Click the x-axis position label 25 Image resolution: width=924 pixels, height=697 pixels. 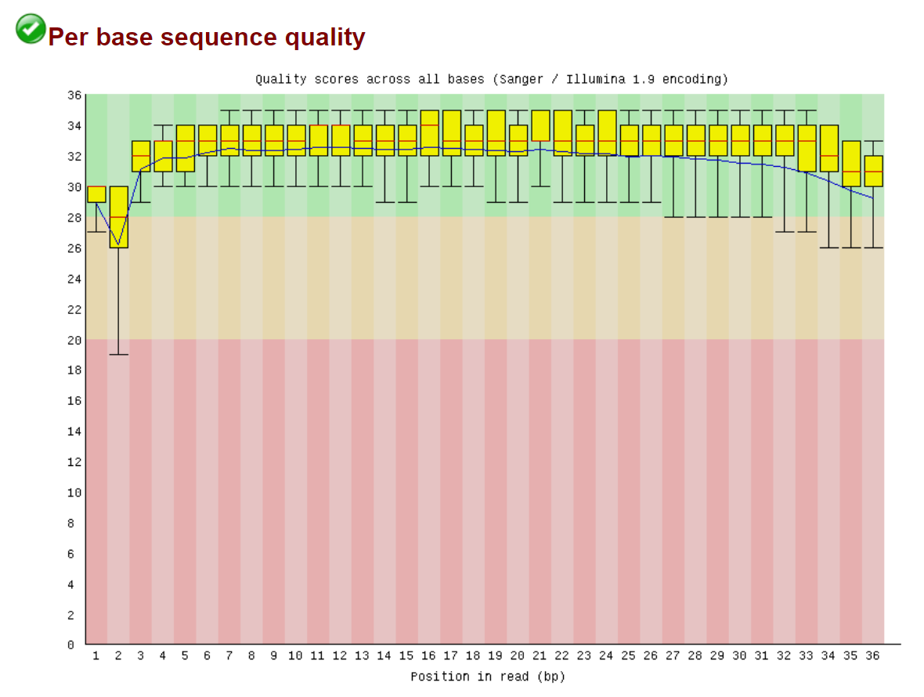[628, 655]
